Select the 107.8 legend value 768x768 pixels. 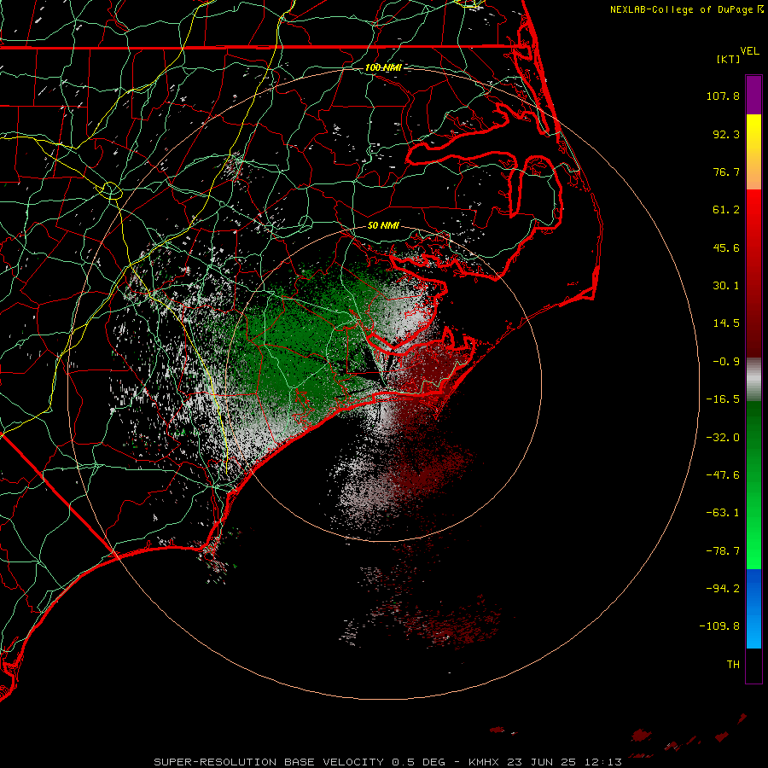tap(723, 96)
